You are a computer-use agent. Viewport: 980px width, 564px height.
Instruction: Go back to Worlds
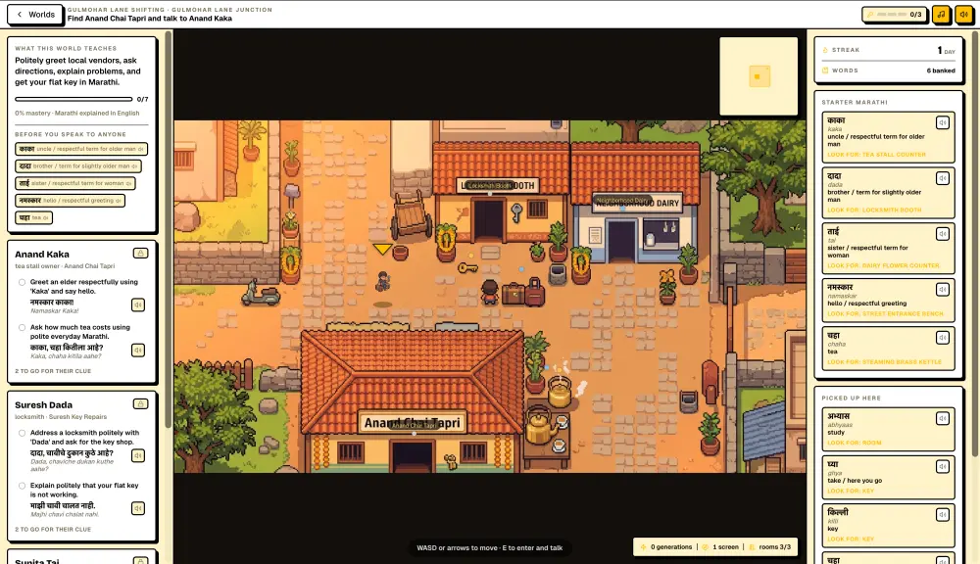click(35, 15)
